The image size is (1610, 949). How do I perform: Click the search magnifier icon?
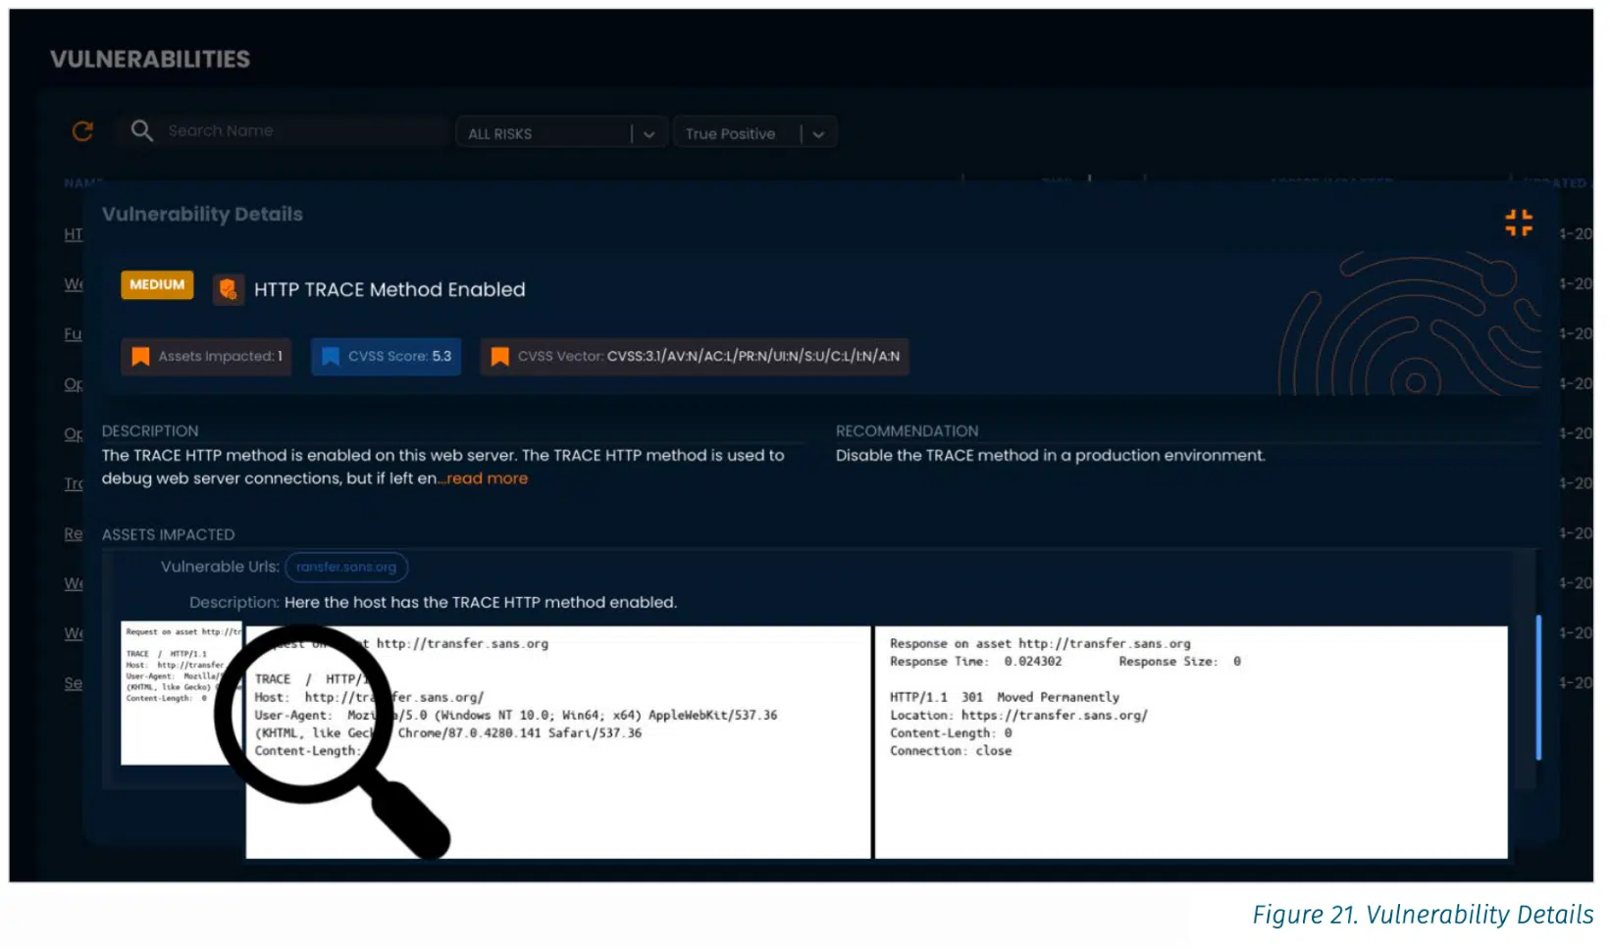141,130
